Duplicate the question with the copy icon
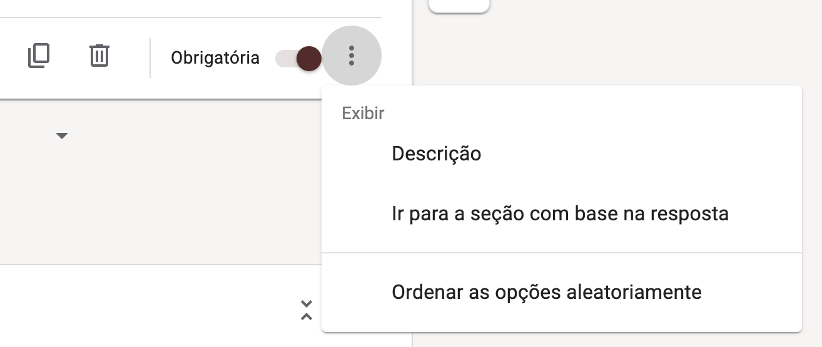The image size is (822, 347). click(39, 56)
